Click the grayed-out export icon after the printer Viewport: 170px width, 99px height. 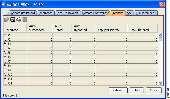click(25, 19)
